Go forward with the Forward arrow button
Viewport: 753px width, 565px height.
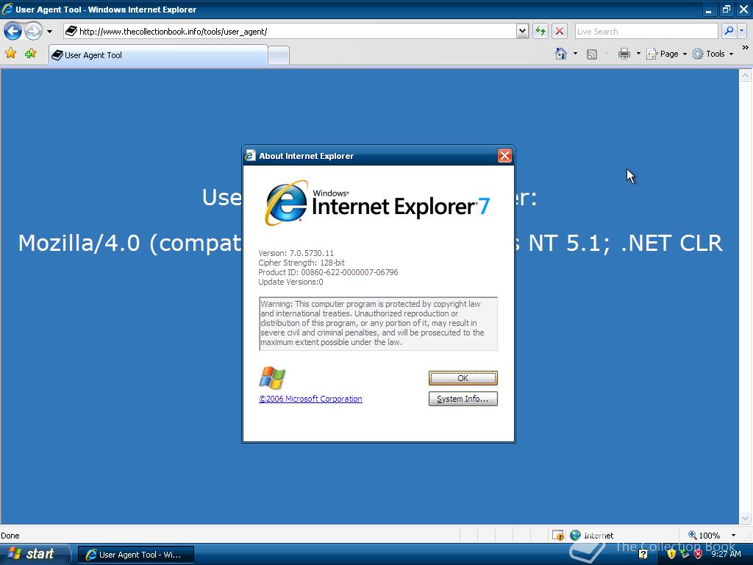(x=33, y=32)
